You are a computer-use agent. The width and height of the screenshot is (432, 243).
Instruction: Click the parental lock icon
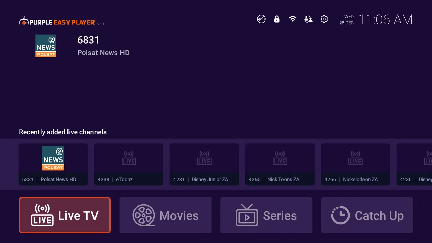[276, 19]
